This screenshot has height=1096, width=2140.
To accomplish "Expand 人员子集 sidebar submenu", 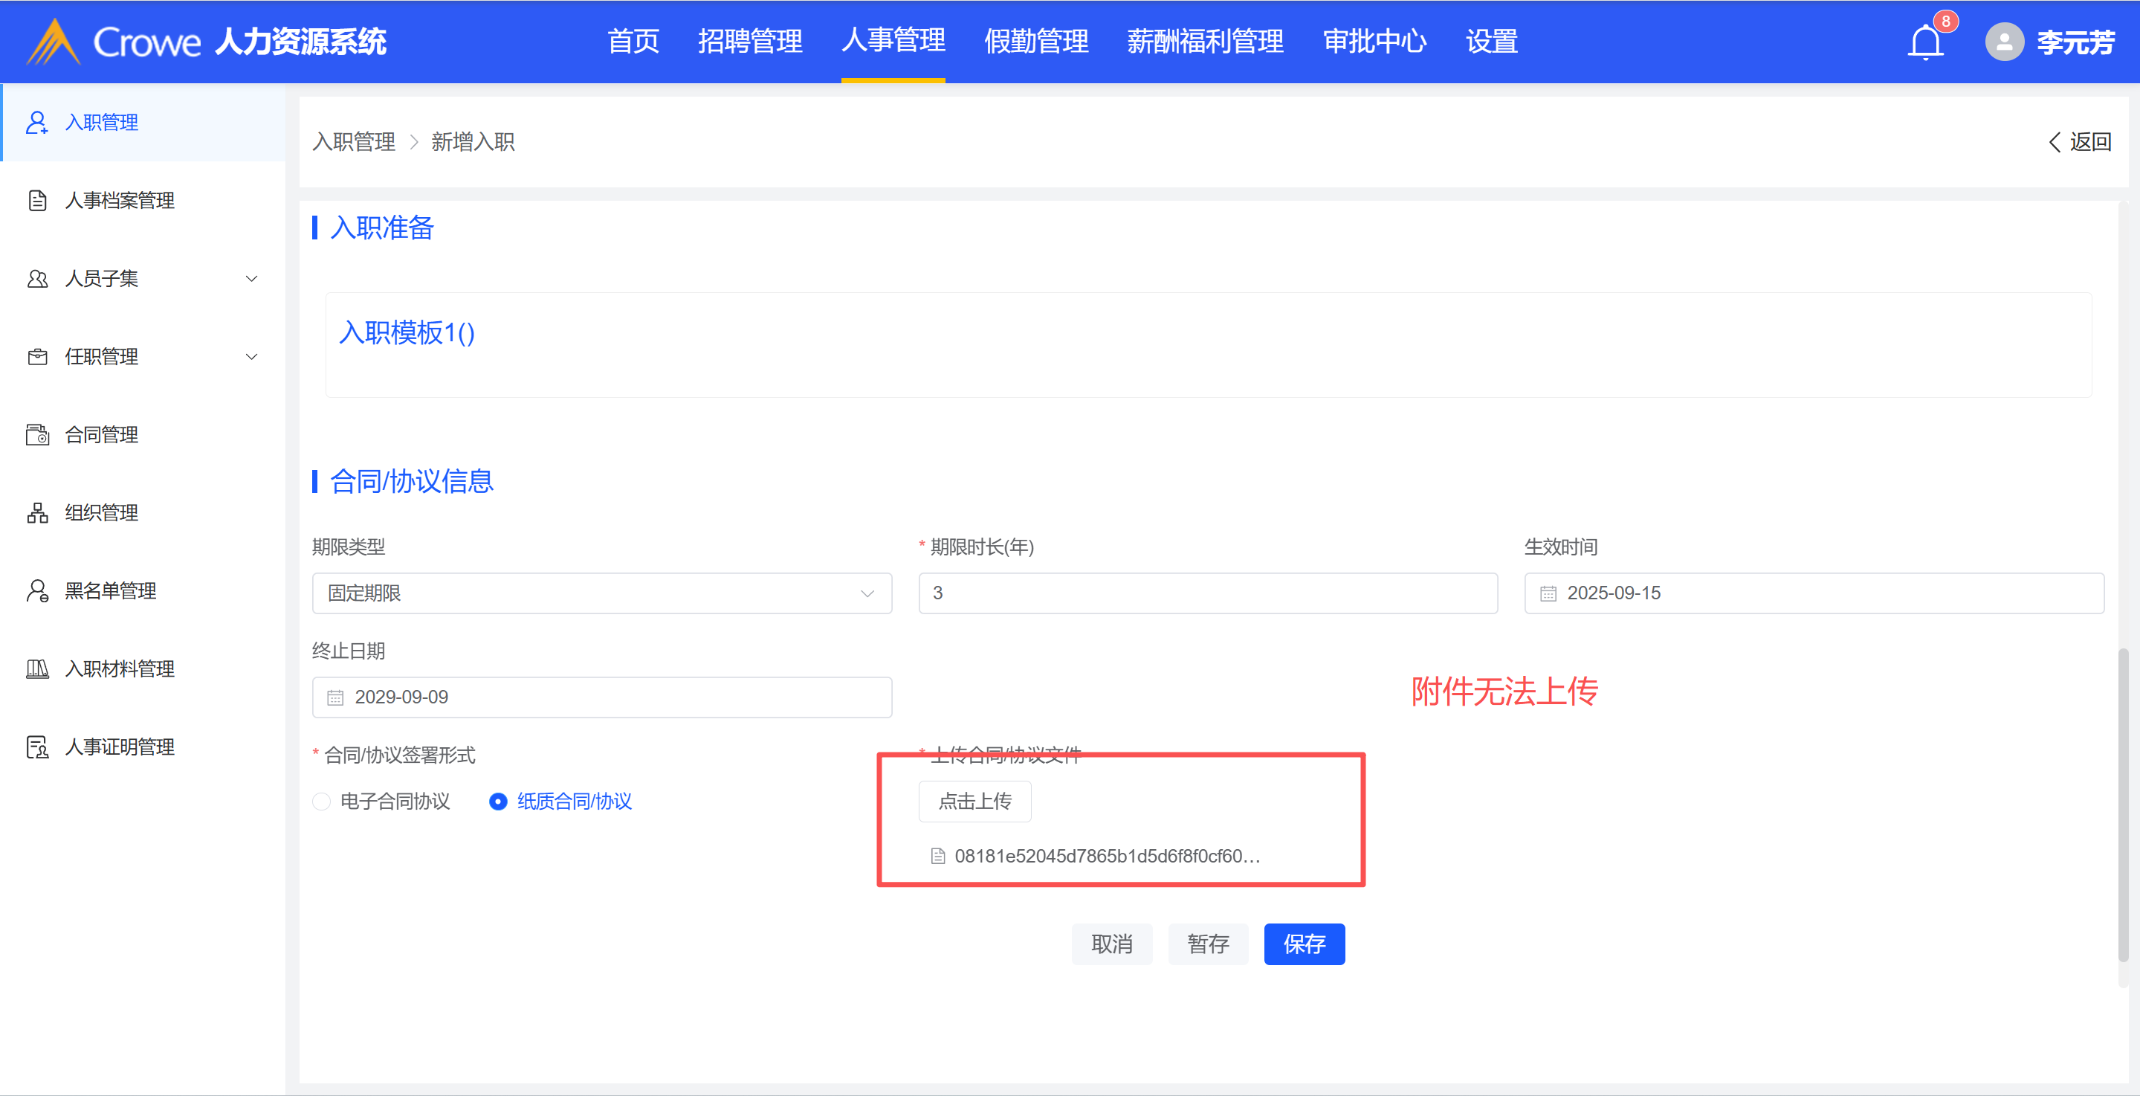I will pos(251,278).
